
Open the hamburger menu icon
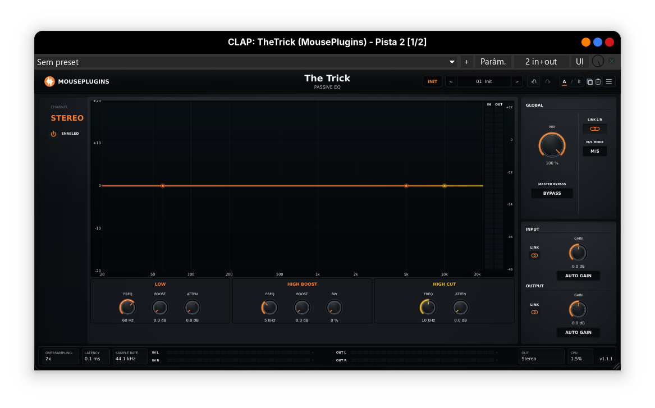609,82
